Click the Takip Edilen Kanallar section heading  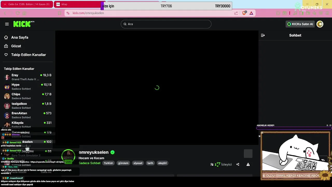[19, 69]
